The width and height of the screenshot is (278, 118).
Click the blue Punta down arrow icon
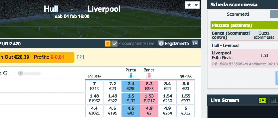click(x=131, y=76)
